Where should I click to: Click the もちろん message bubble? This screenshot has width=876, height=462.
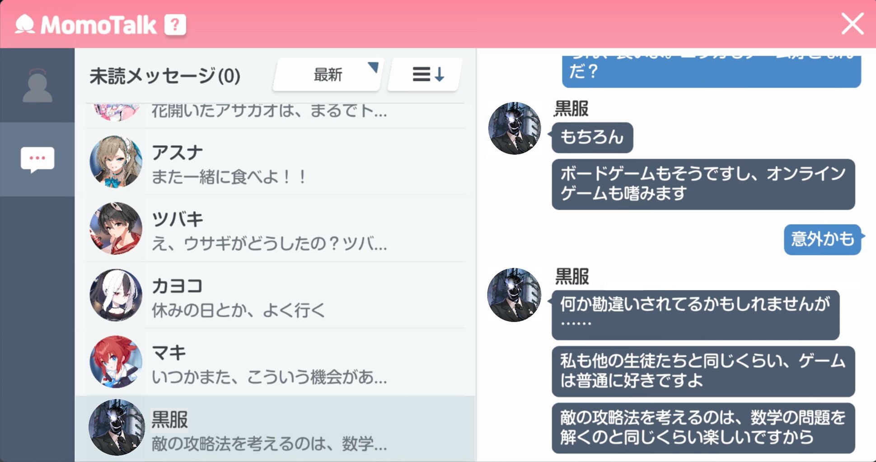pyautogui.click(x=592, y=138)
